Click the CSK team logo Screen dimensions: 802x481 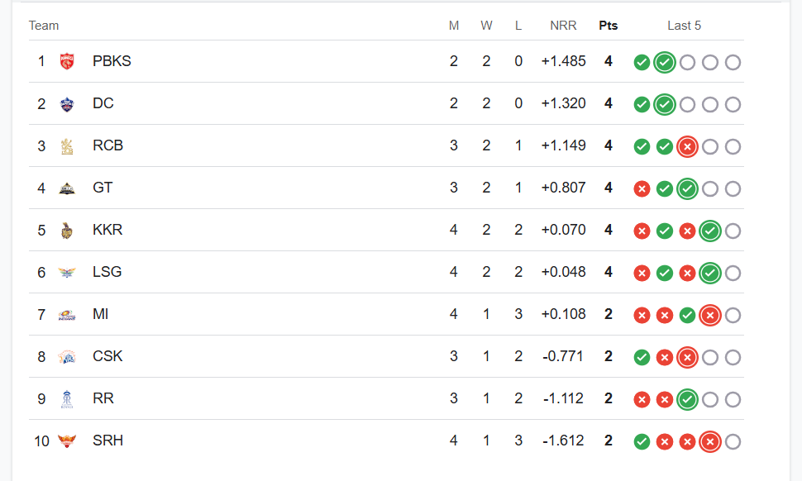tap(67, 357)
